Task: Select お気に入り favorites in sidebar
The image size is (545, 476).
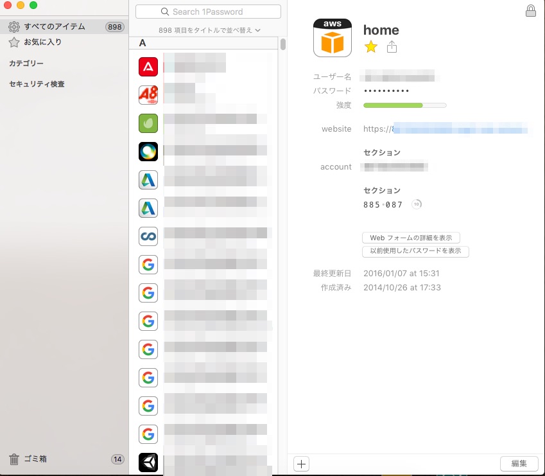Action: pyautogui.click(x=64, y=42)
